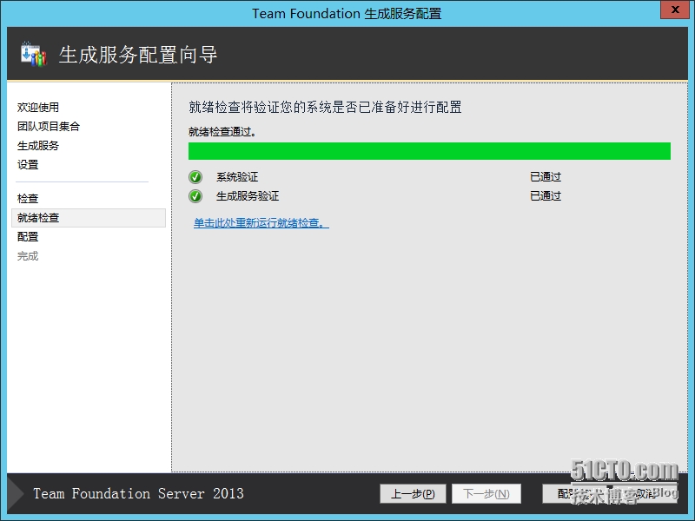695x521 pixels.
Task: Click the 下一步(N) button
Action: pyautogui.click(x=486, y=493)
